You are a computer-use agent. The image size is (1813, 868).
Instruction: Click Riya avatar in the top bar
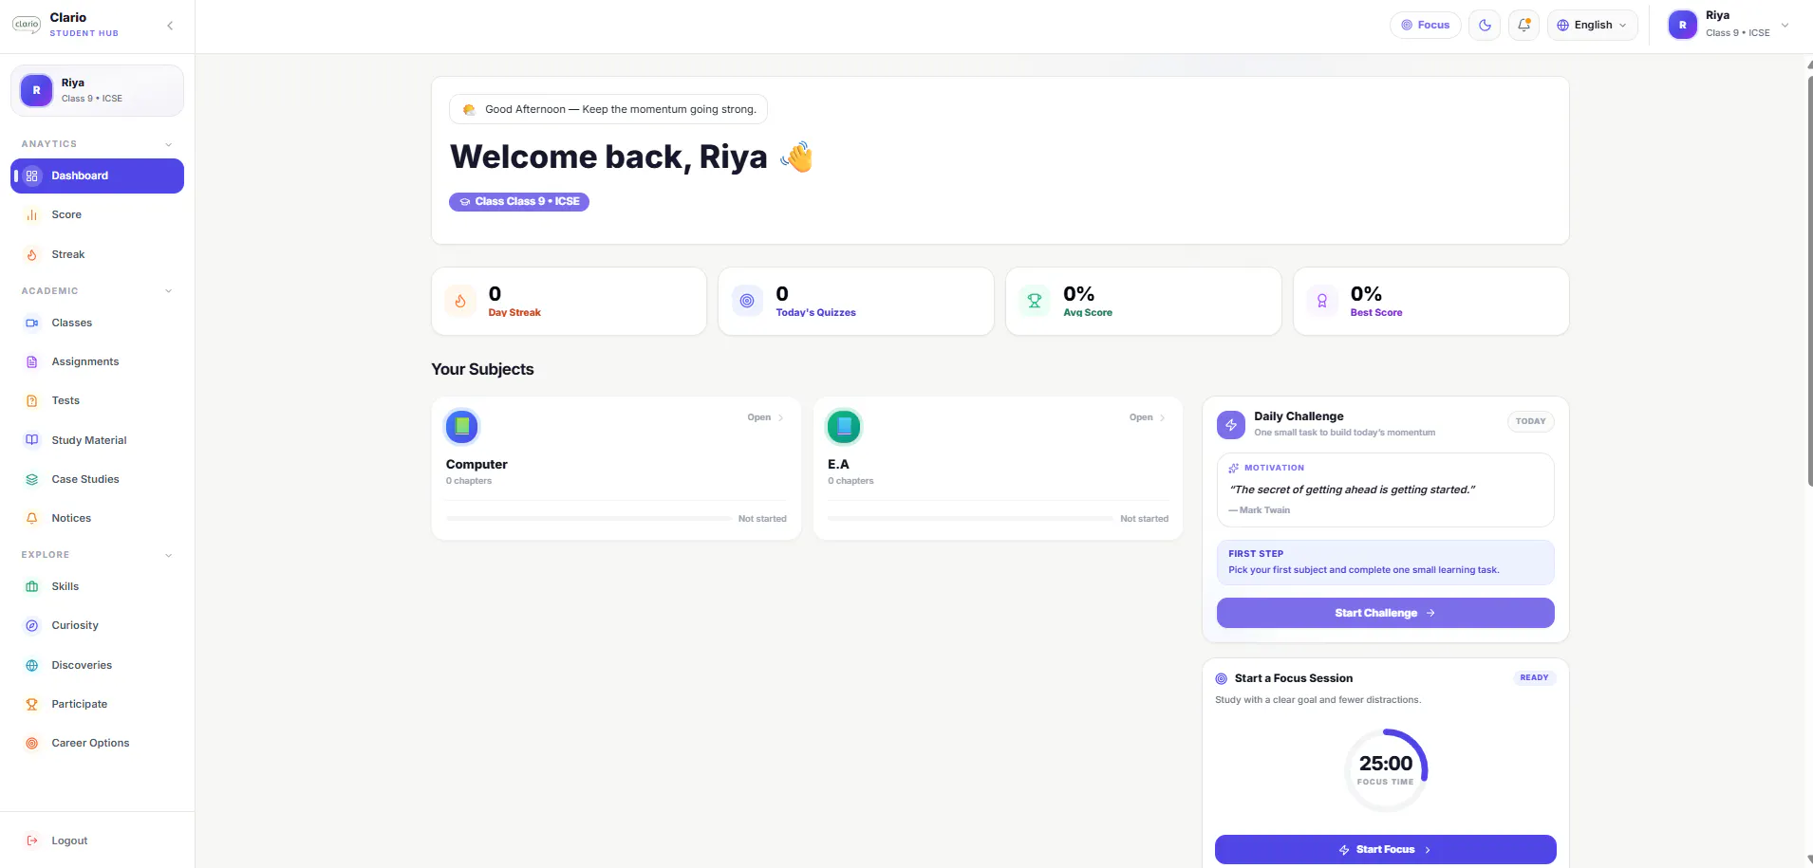[x=1683, y=25]
